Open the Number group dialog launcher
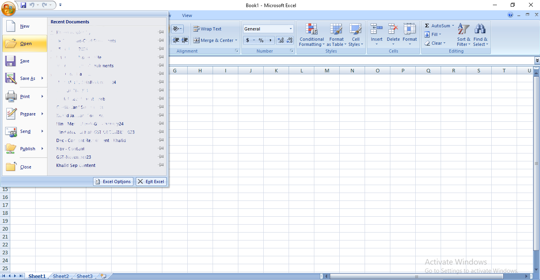540x280 pixels. click(x=292, y=51)
